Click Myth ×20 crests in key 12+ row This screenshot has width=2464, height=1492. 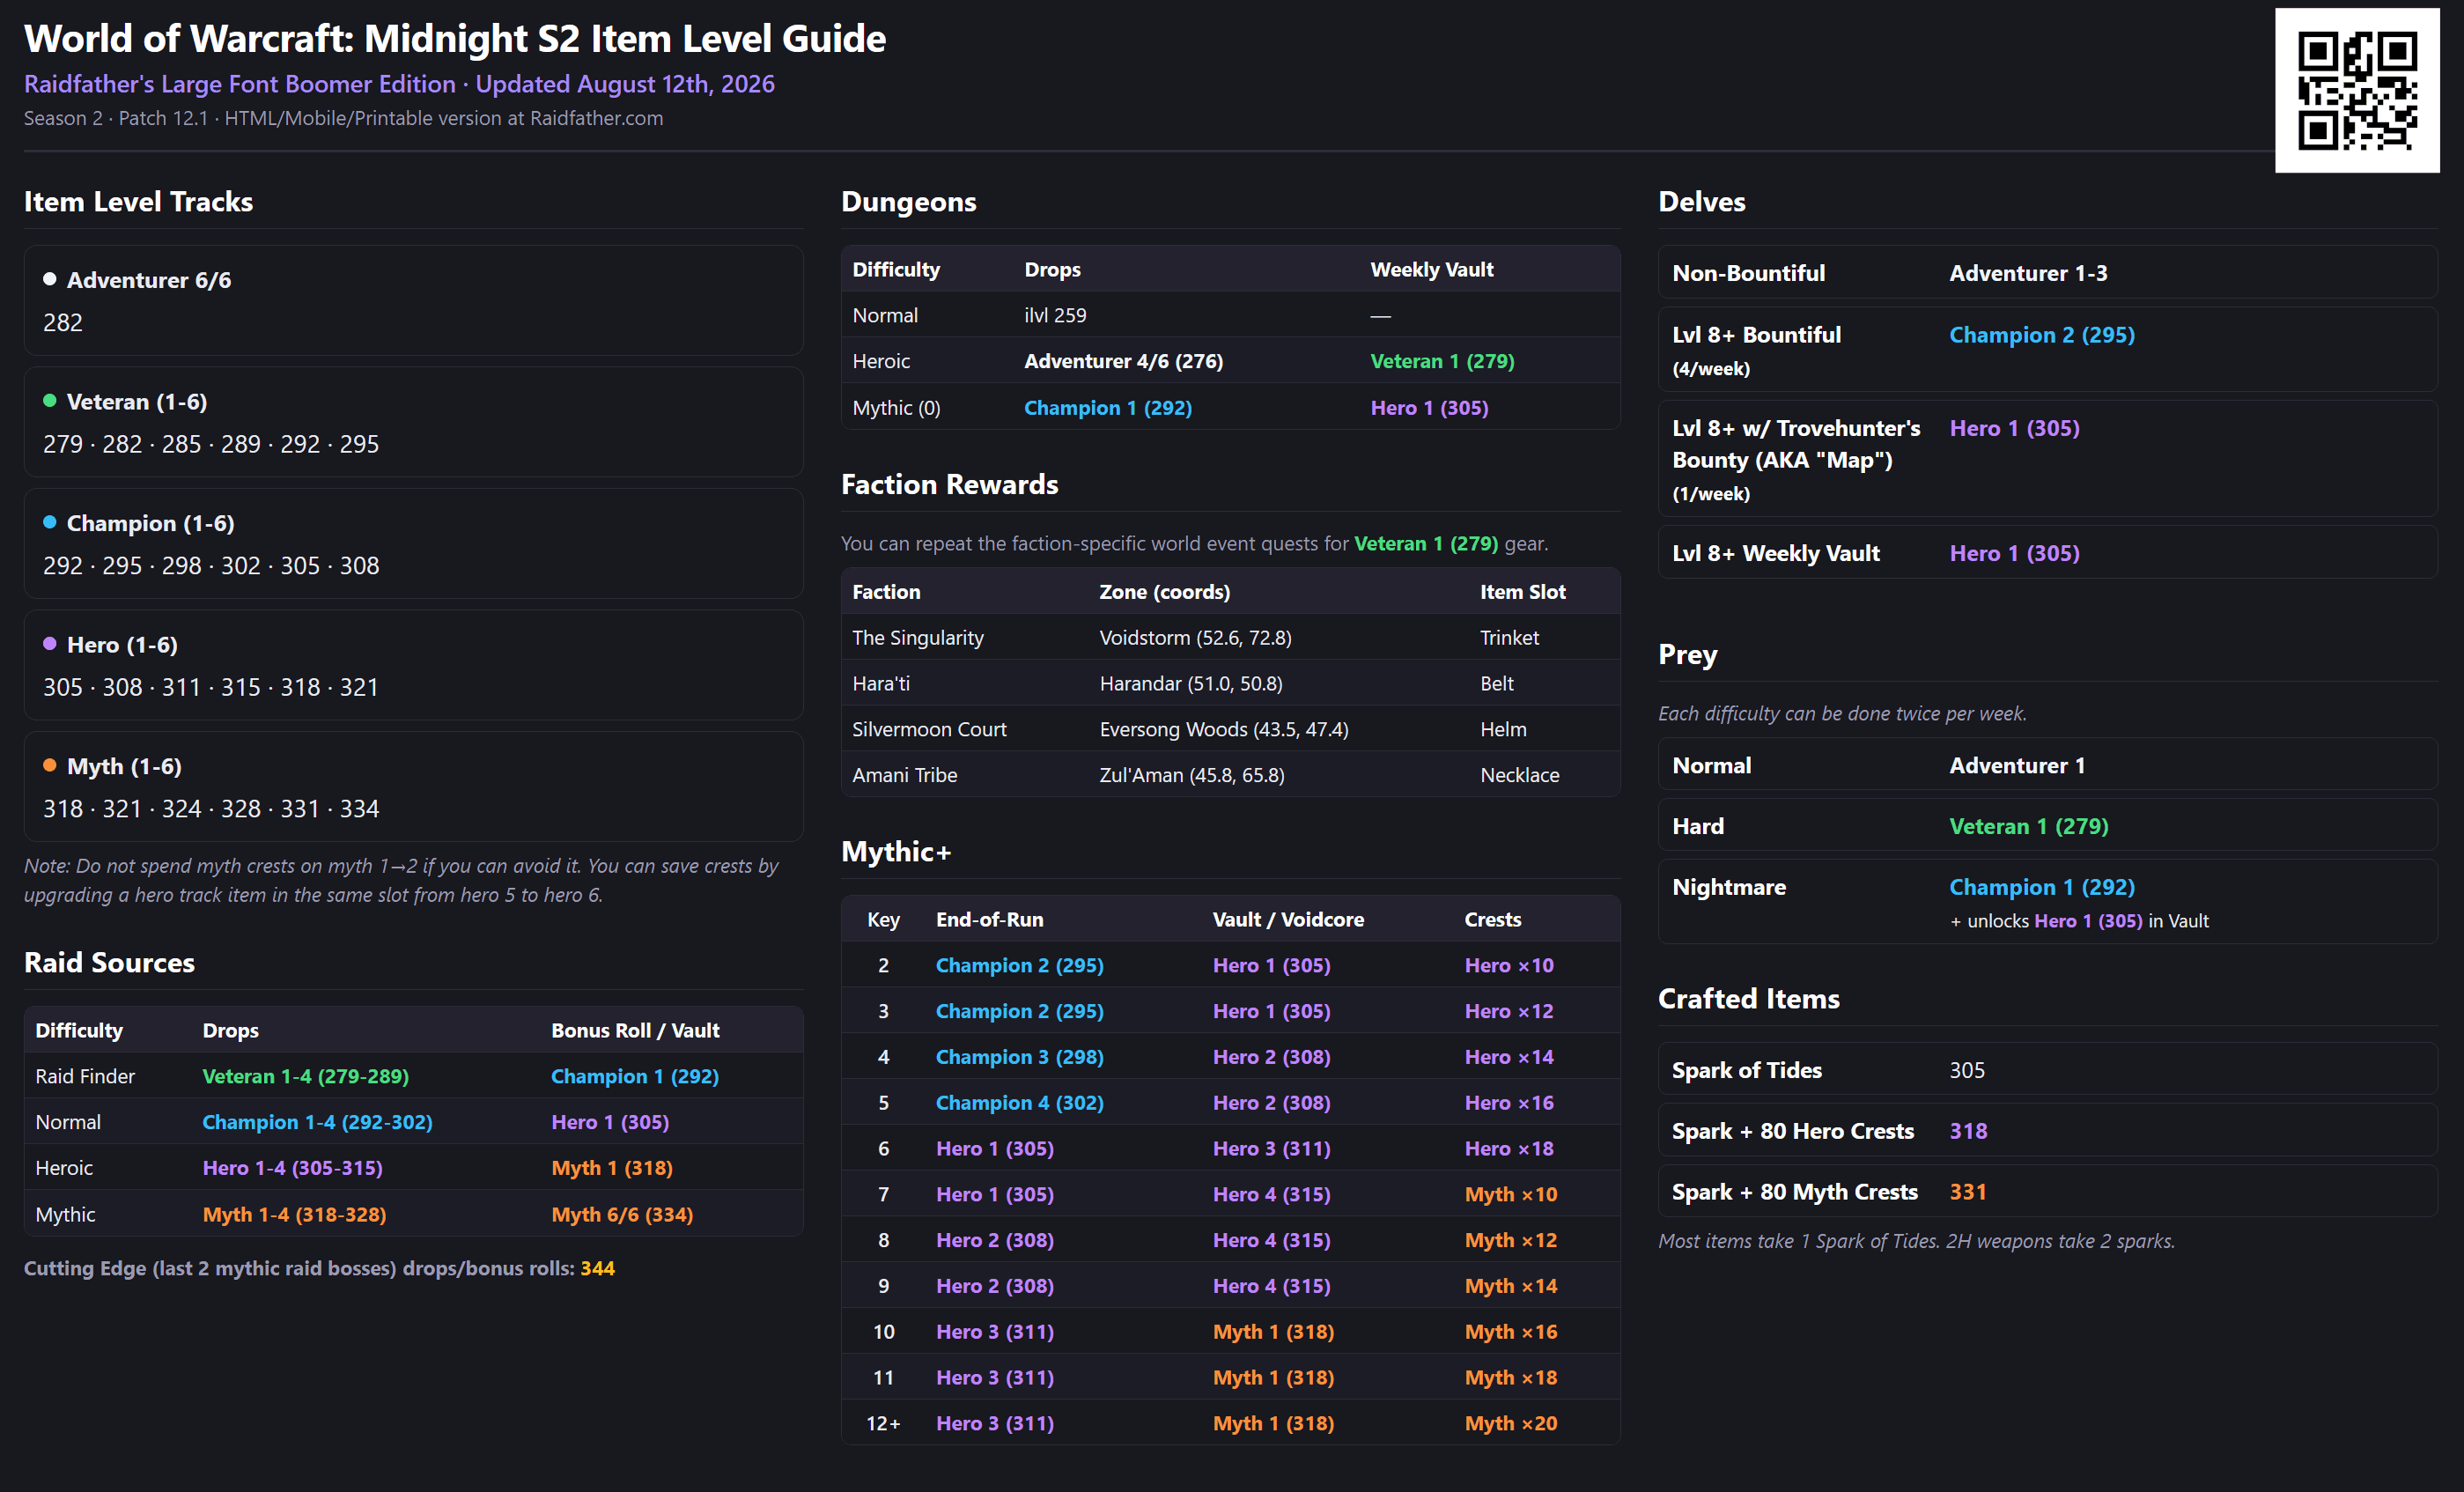tap(1511, 1423)
